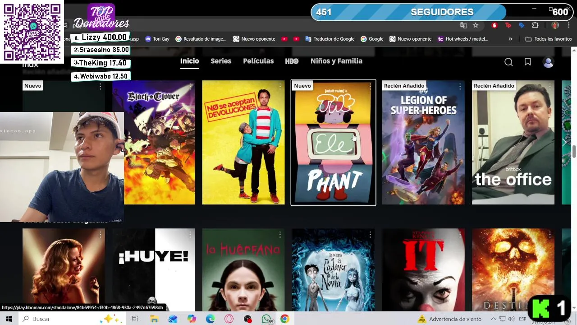Screen dimensions: 577x325
Task: Open El Cadáver de la Novia poster
Action: (x=333, y=270)
